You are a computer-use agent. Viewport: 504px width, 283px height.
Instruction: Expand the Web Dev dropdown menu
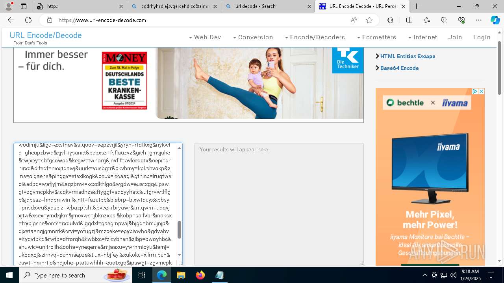pos(205,37)
